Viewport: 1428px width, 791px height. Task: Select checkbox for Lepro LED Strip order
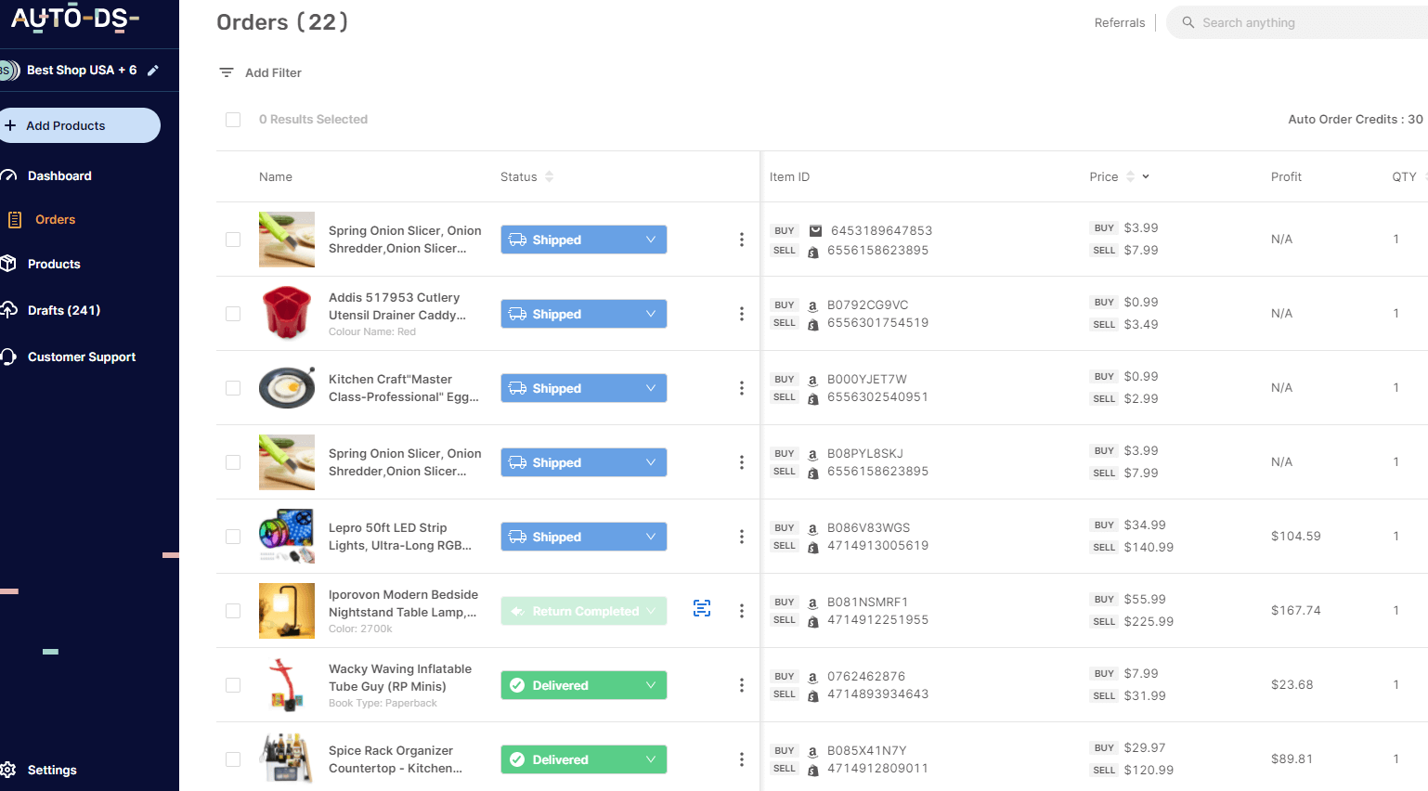(233, 537)
